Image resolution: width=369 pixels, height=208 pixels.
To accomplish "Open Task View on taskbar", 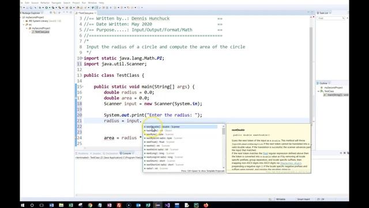I will pyautogui.click(x=42, y=205).
